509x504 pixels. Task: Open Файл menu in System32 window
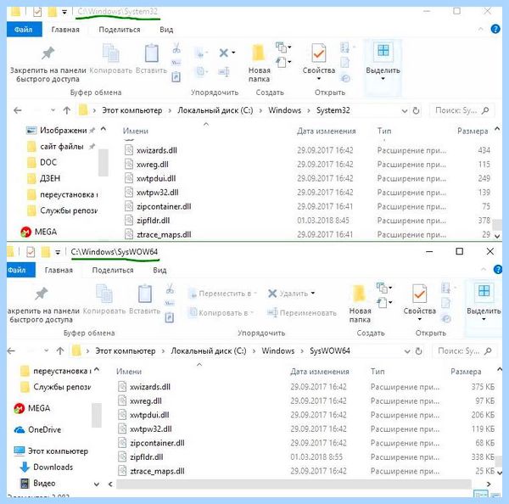point(24,30)
